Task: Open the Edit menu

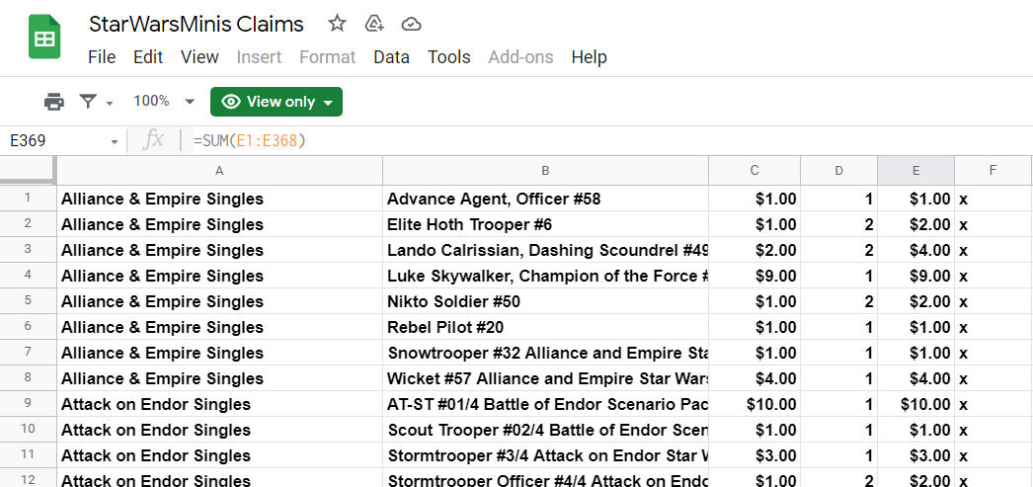Action: click(148, 57)
